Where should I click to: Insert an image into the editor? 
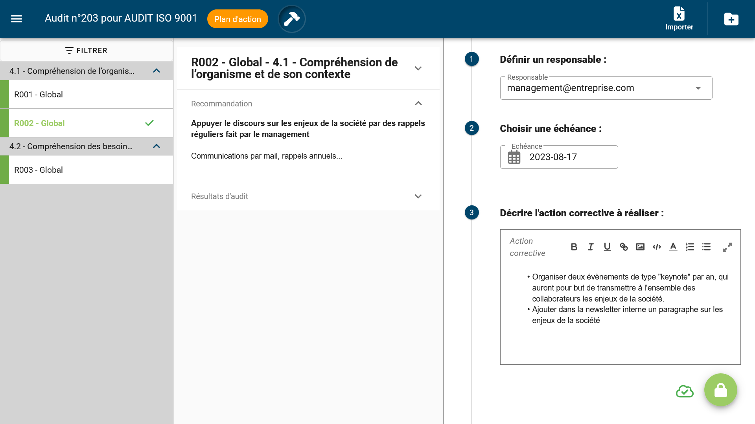click(640, 247)
